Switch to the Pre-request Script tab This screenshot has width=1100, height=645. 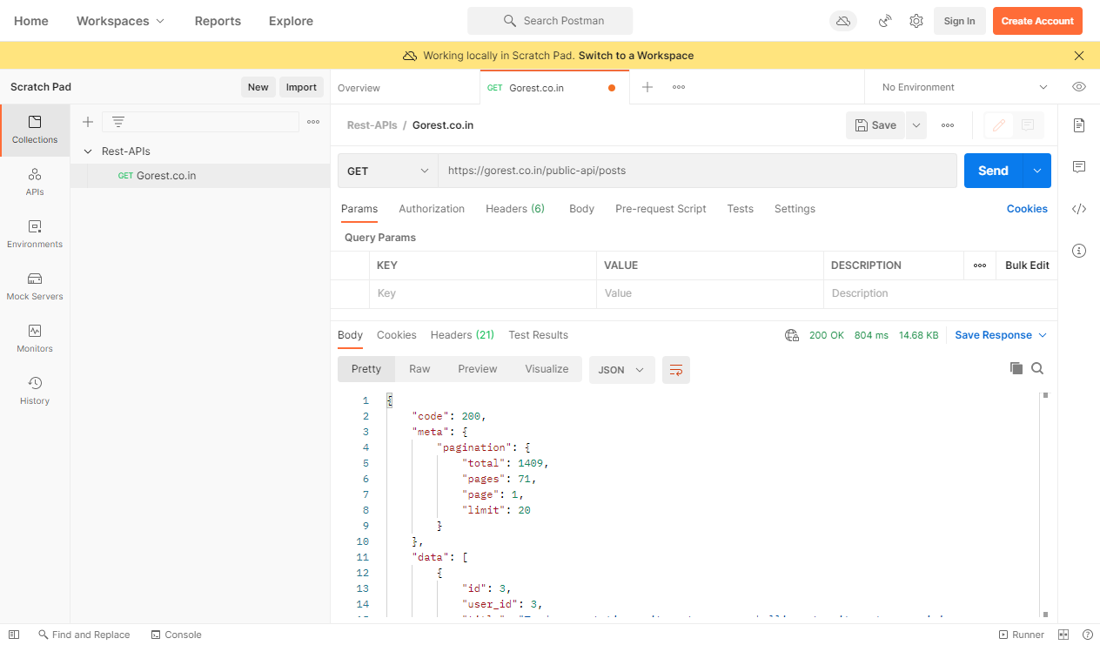click(661, 209)
